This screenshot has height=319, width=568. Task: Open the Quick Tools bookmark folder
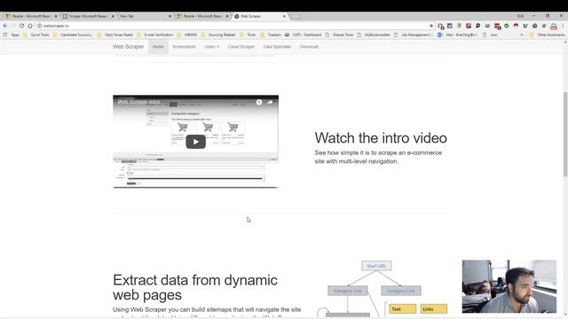pos(35,35)
